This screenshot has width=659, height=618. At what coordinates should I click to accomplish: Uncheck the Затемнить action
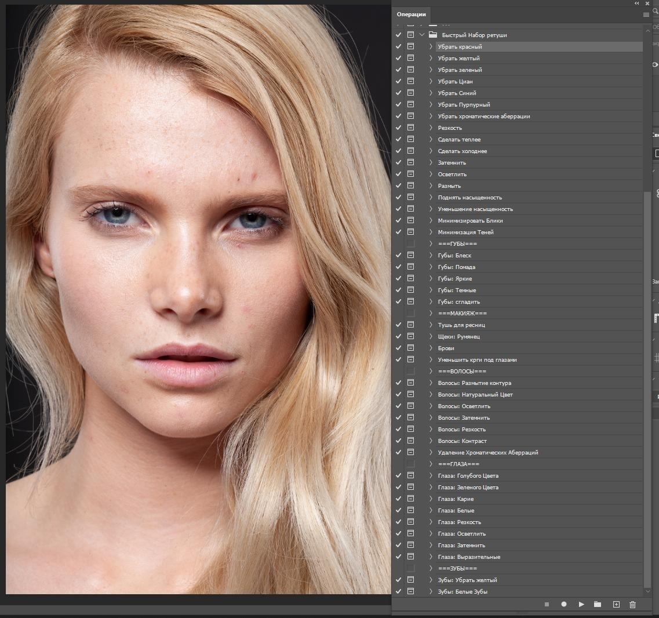(x=398, y=162)
